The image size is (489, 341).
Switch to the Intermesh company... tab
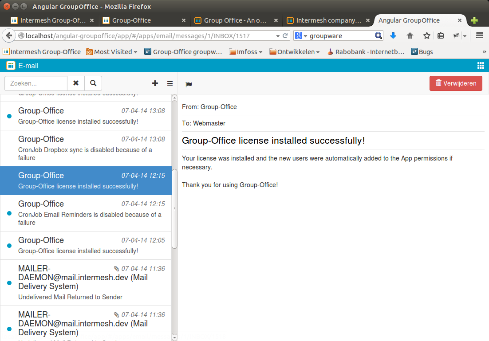[x=328, y=20]
